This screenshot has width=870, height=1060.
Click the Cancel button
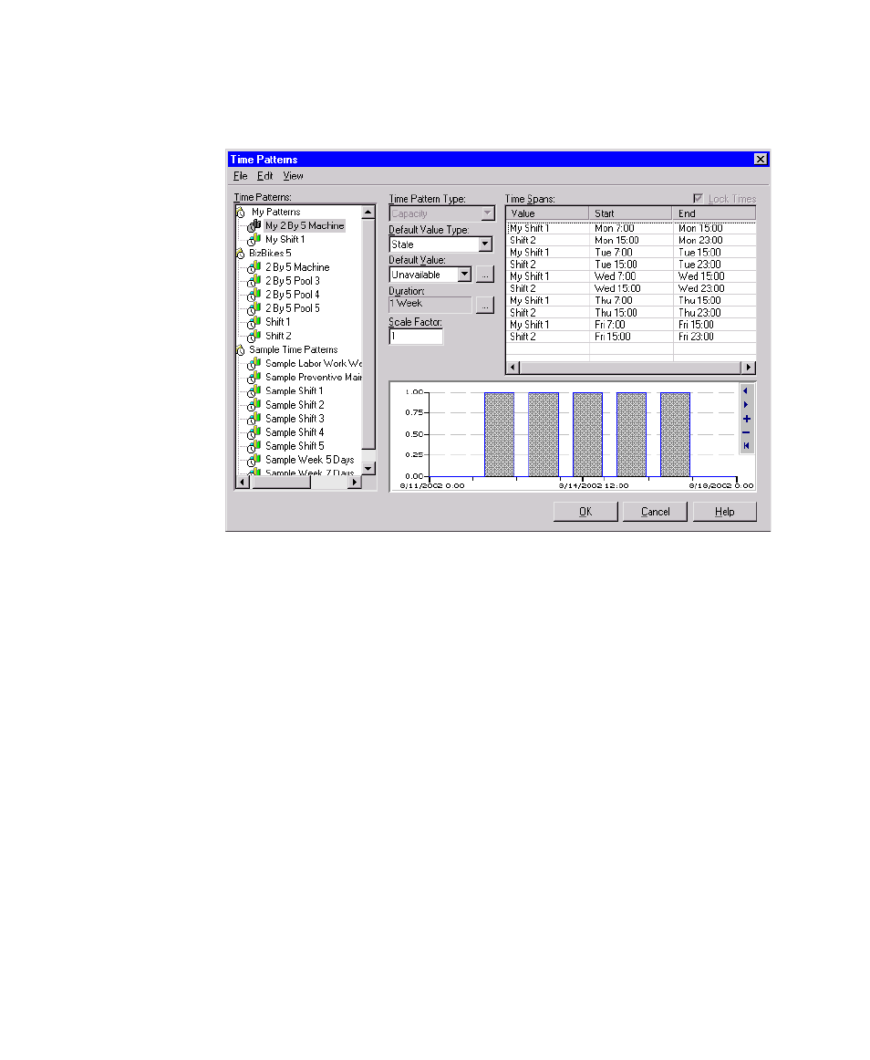pyautogui.click(x=655, y=513)
